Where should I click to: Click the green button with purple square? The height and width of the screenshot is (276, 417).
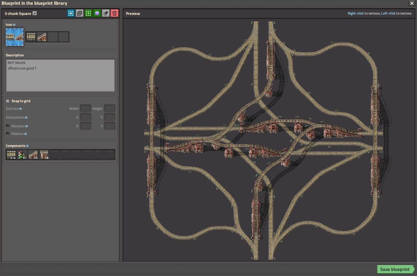tap(97, 13)
